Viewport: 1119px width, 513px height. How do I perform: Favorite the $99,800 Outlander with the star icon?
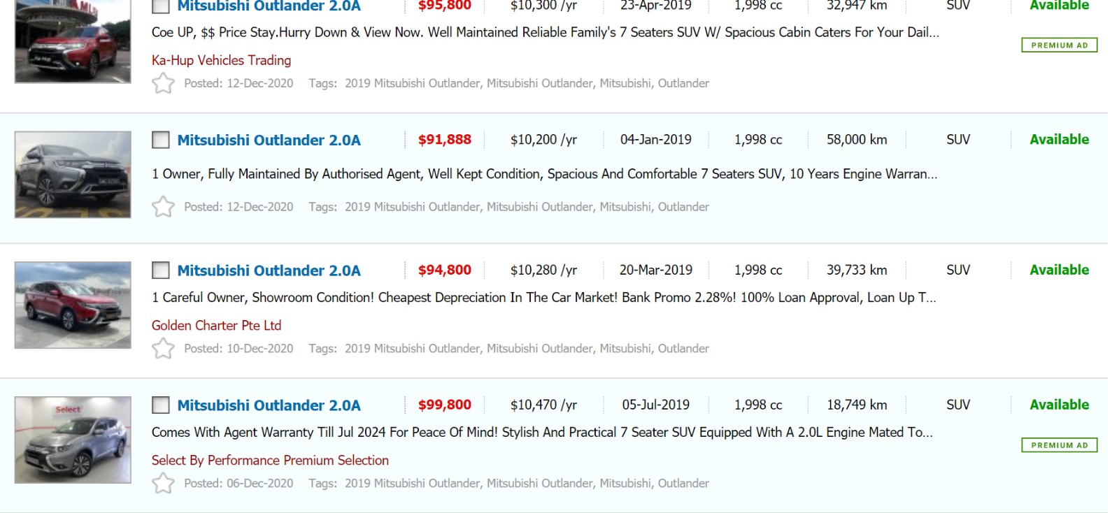pos(163,483)
